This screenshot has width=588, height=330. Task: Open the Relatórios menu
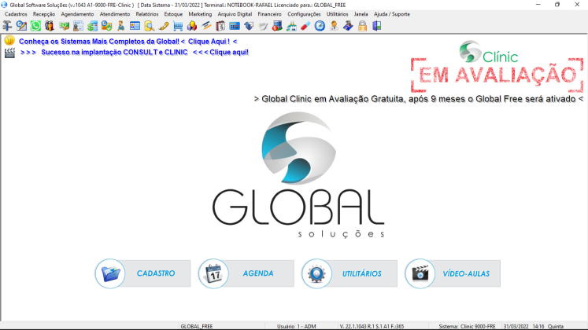147,14
